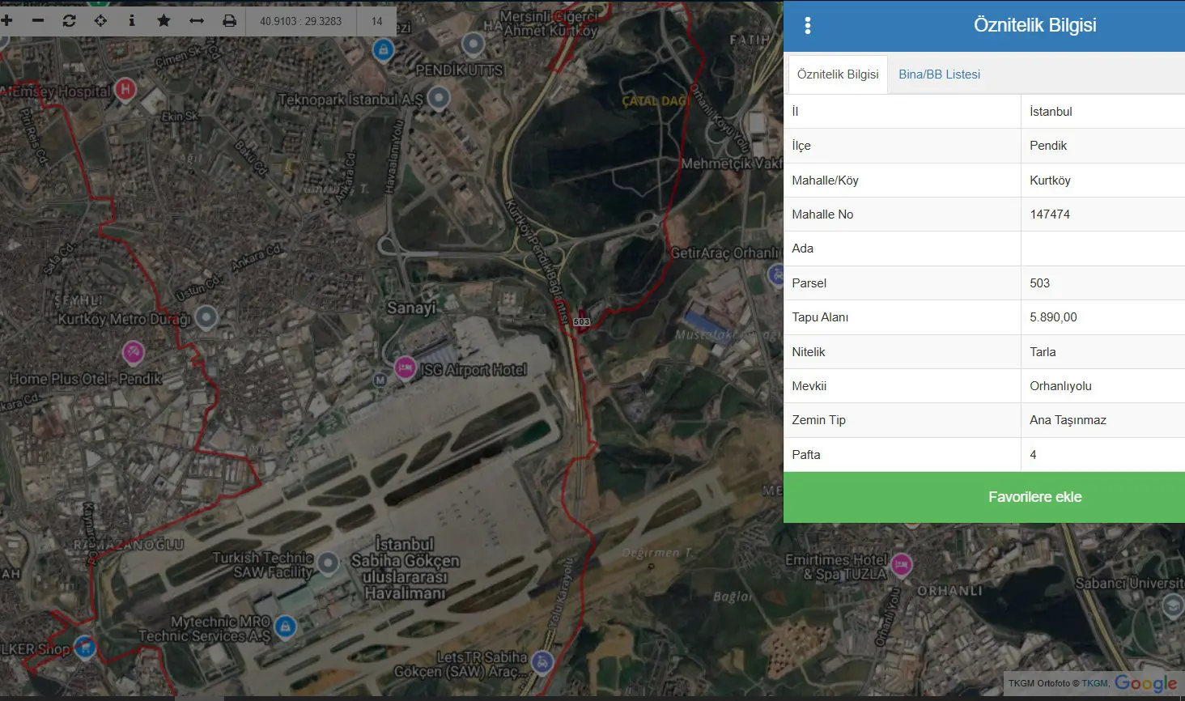Click the zoom level value 14
The height and width of the screenshot is (701, 1185).
376,21
